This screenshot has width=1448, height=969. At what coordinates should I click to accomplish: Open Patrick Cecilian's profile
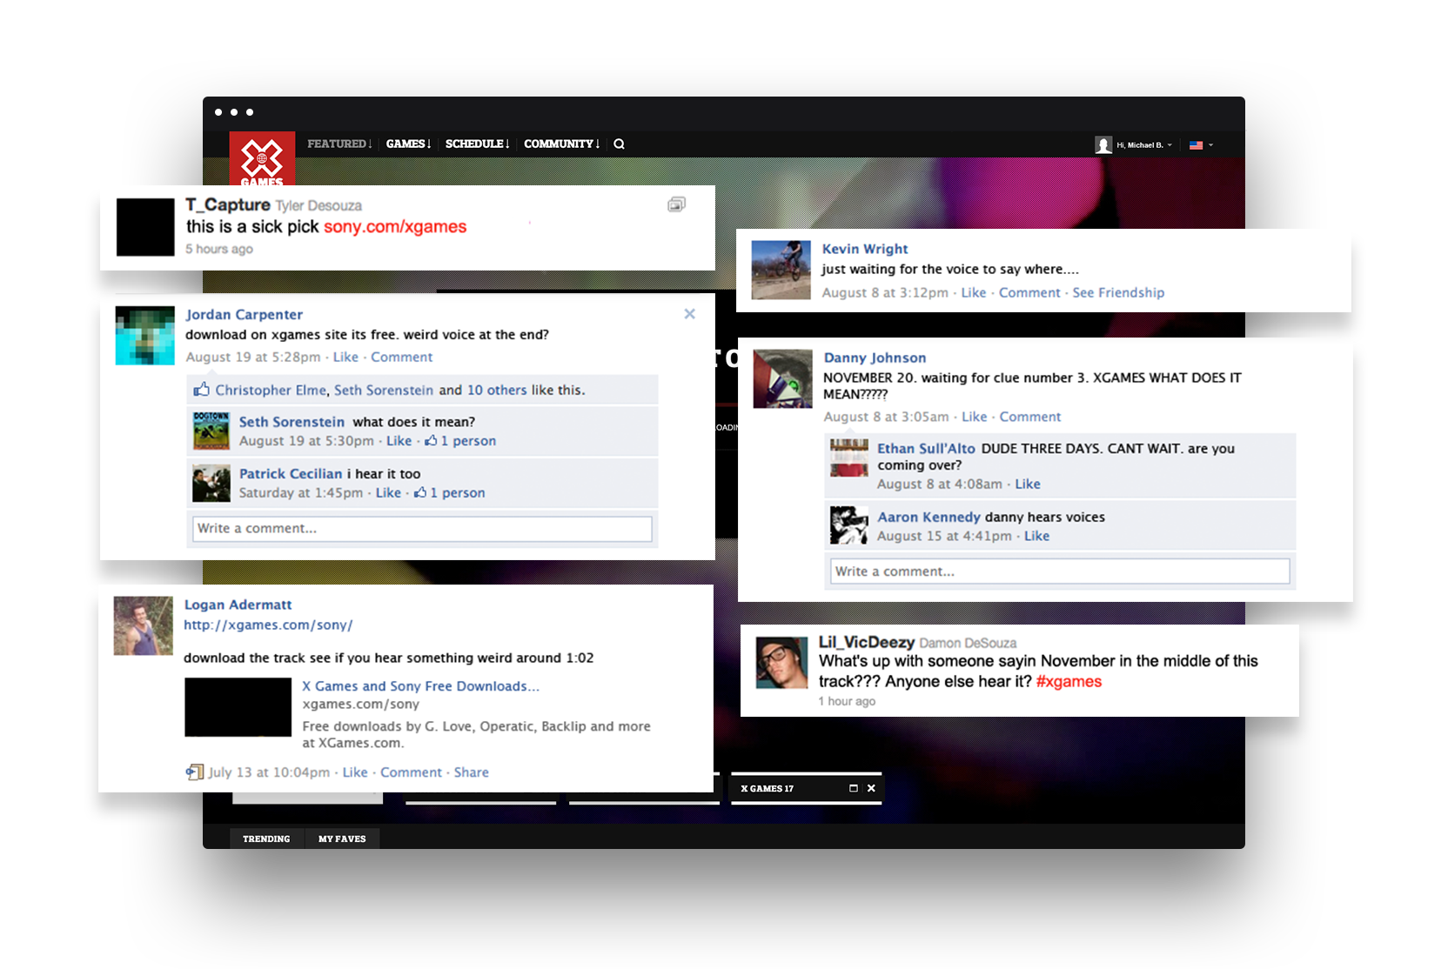(x=291, y=473)
